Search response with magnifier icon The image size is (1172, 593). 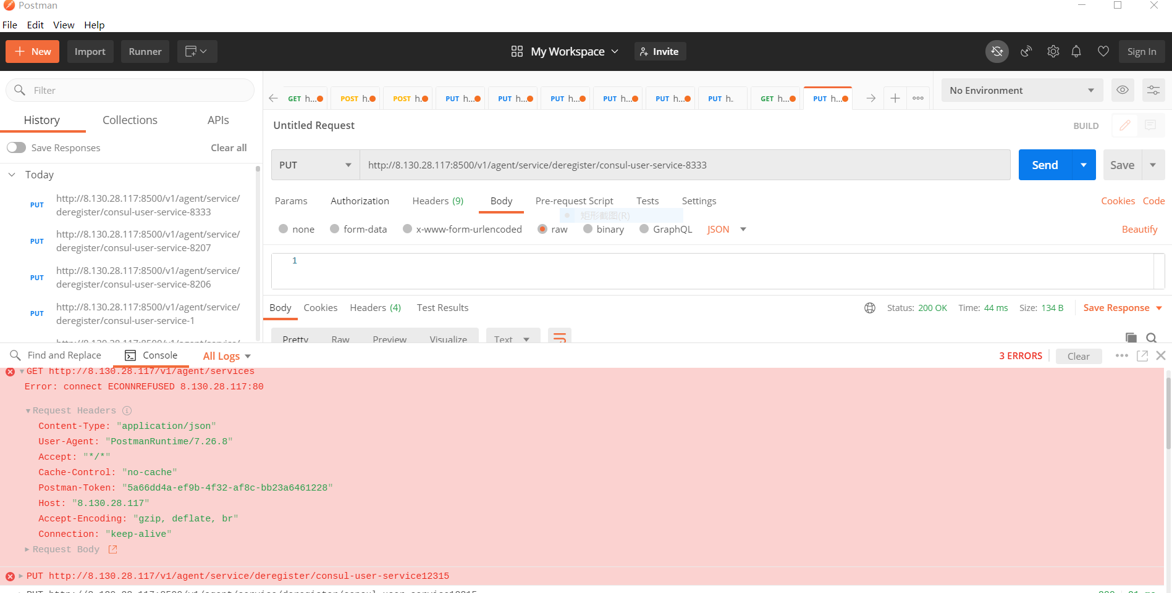[x=1152, y=338]
